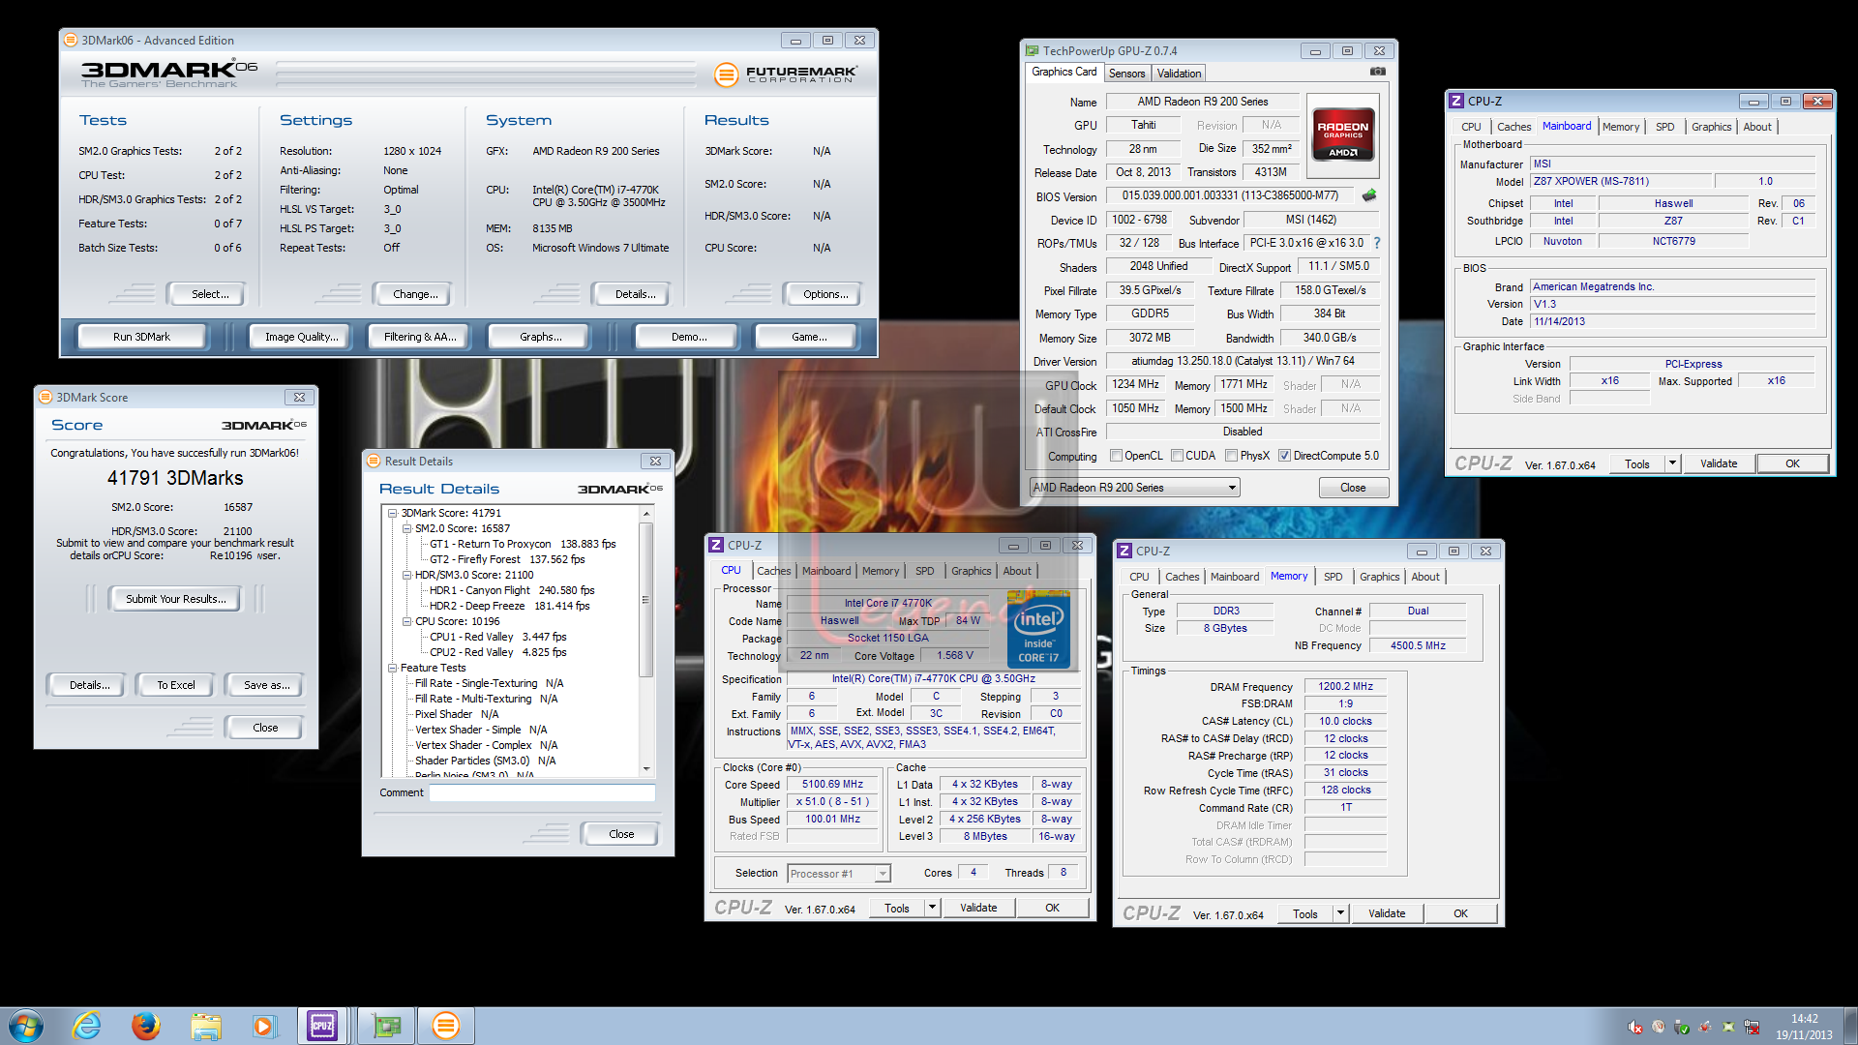Open Windows Media Player taskbar icon
This screenshot has height=1045, width=1858.
point(264,1026)
